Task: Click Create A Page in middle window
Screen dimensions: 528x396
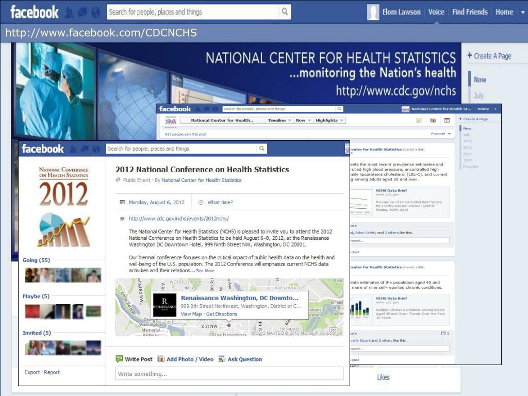Action: [x=473, y=119]
